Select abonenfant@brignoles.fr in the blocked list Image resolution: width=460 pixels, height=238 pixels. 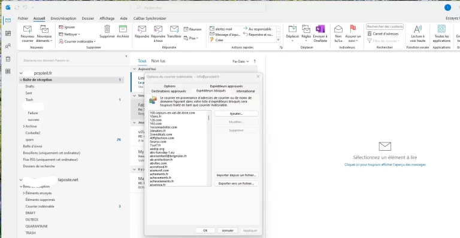(168, 156)
